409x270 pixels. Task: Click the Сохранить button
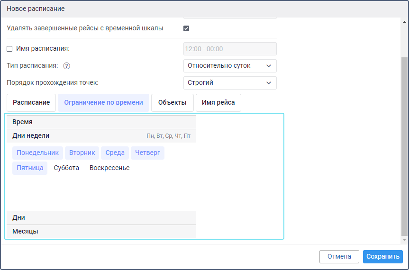[x=382, y=257]
